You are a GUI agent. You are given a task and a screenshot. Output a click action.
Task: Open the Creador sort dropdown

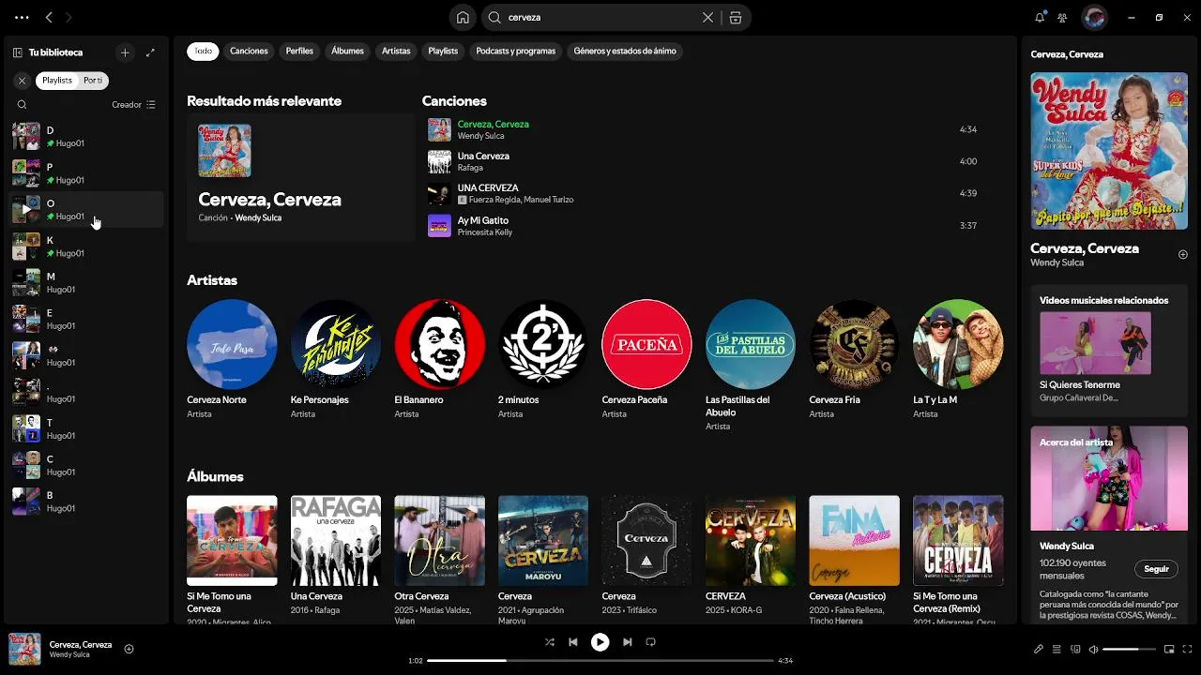click(x=133, y=105)
